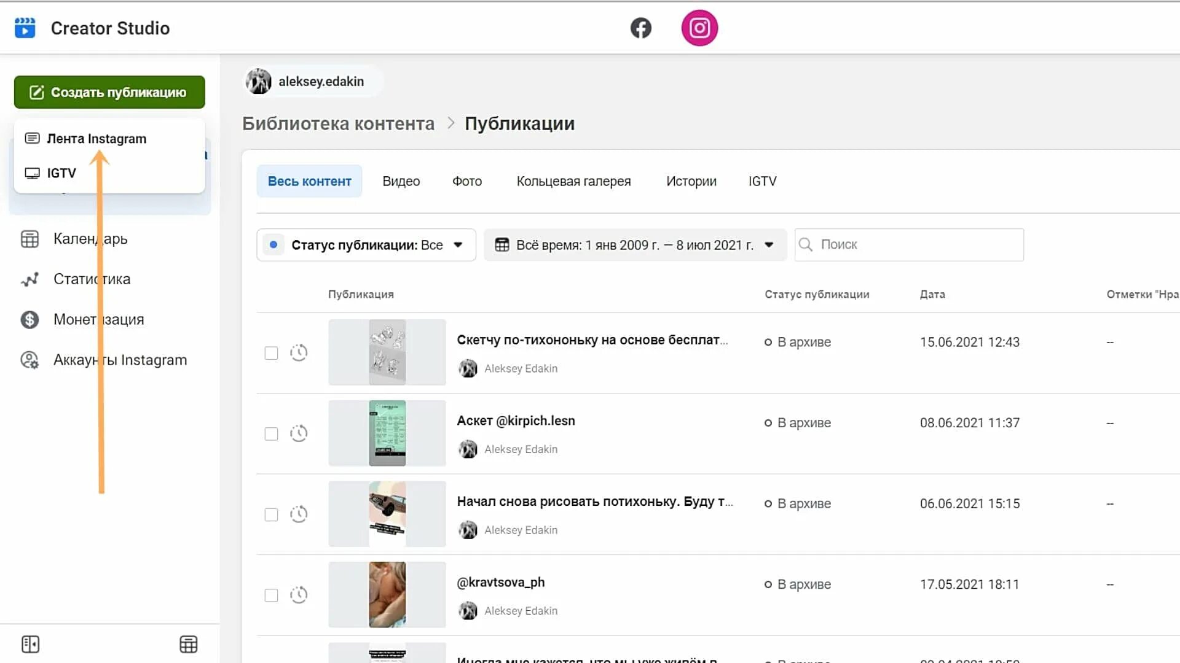Select checkbox for Аскет @kirpich.lesn post
The width and height of the screenshot is (1180, 663).
point(271,434)
